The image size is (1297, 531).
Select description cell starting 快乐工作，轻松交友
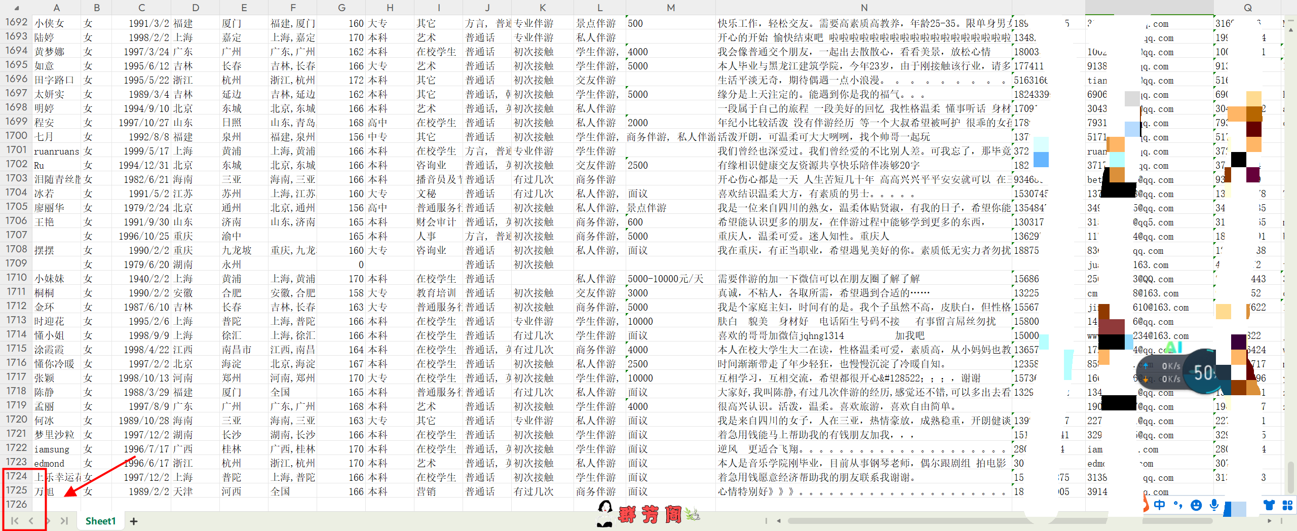coord(864,23)
